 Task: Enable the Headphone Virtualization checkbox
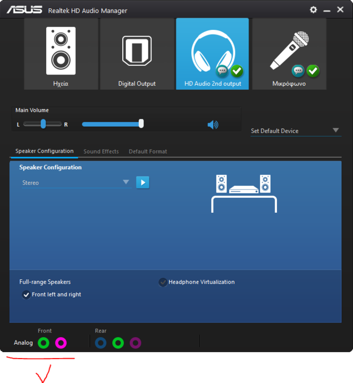(163, 282)
